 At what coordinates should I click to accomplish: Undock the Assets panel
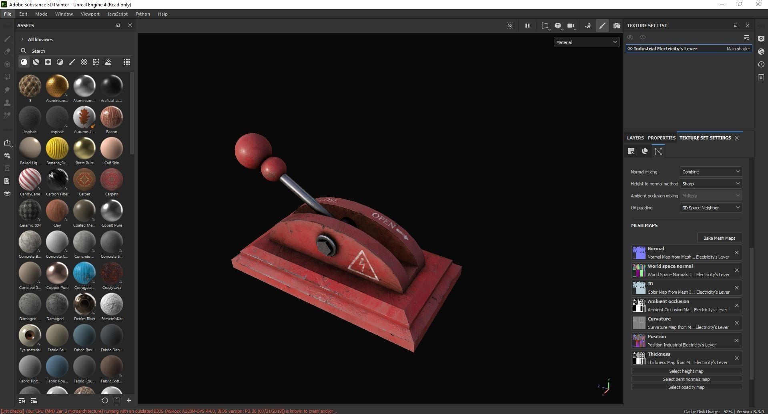118,25
